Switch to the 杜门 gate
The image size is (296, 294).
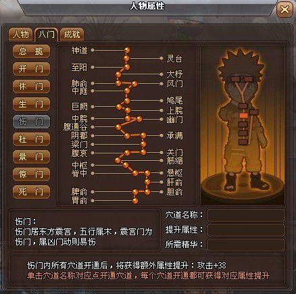(x=31, y=139)
